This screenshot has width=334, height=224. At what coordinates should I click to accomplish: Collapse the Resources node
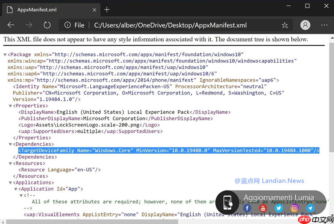10,163
